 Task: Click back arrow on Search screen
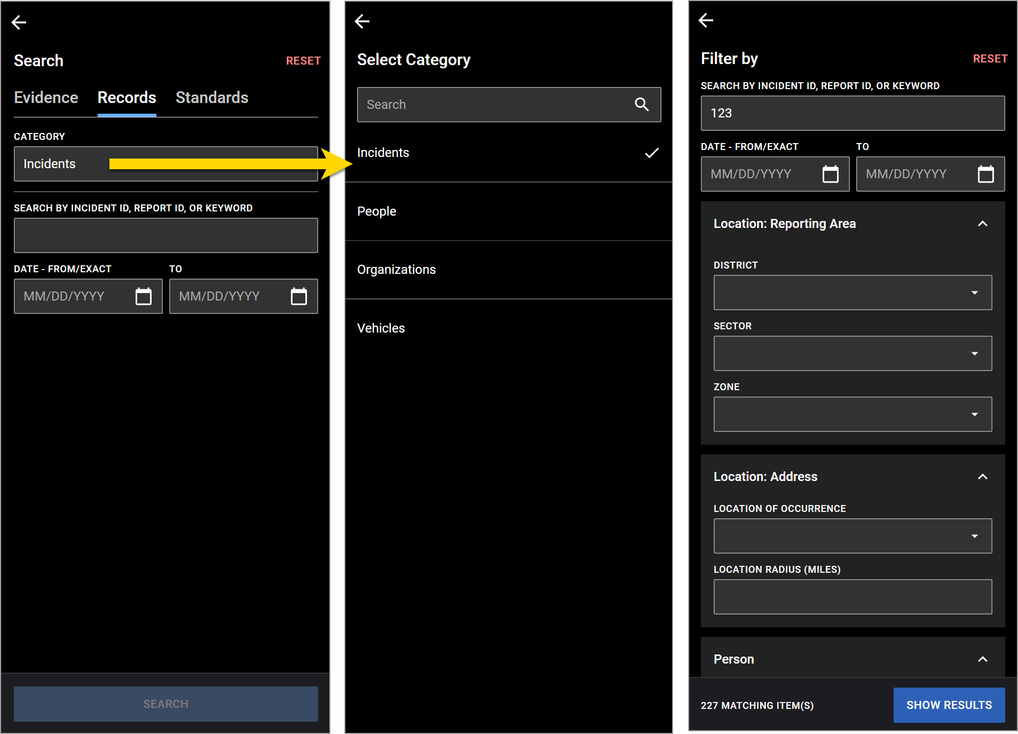click(19, 22)
